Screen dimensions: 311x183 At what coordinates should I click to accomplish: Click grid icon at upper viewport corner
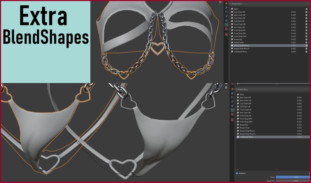[x=220, y=2]
